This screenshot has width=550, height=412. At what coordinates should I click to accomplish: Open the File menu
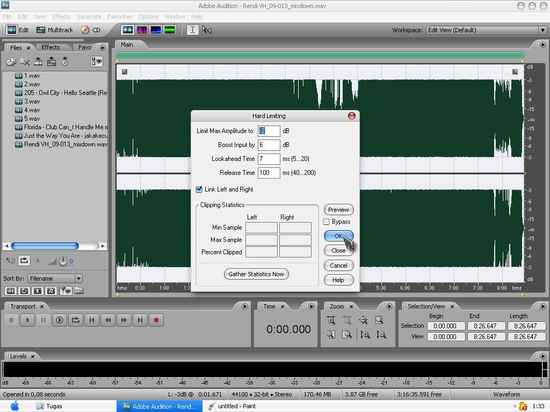click(x=7, y=17)
